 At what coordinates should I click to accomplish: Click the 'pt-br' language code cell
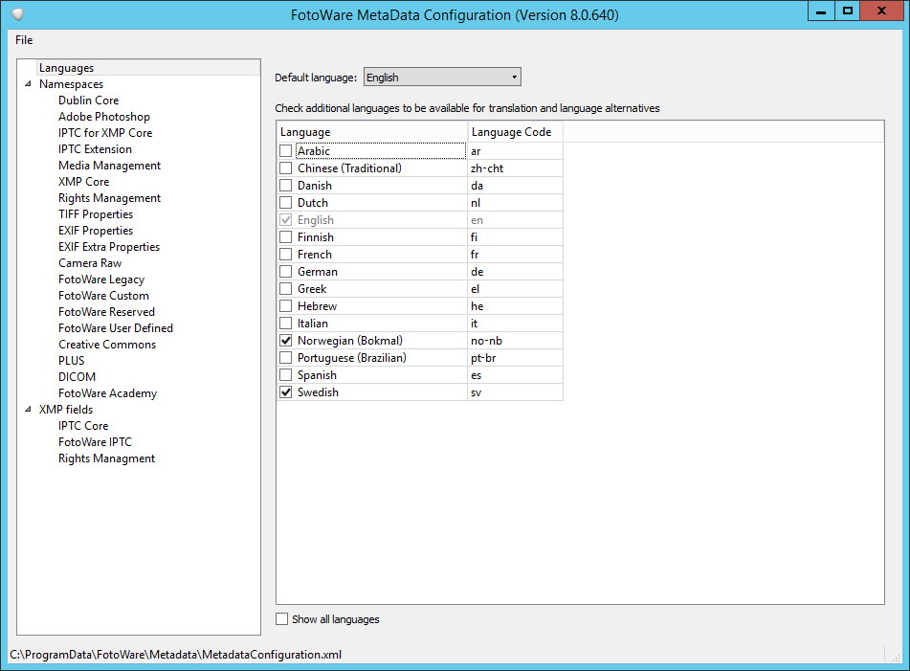[516, 358]
